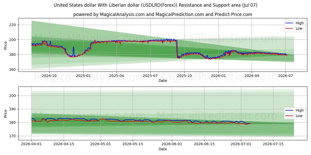The image size is (311, 155).
Task: Click the 2026-04-01 date tick label
Action: (x=31, y=144)
